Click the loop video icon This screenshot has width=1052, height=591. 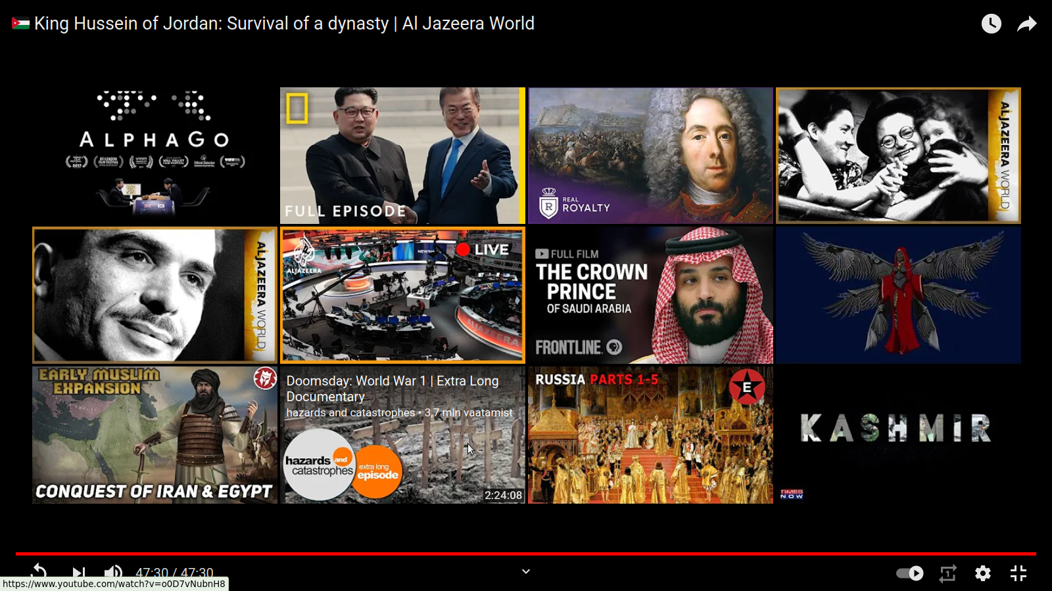click(947, 573)
